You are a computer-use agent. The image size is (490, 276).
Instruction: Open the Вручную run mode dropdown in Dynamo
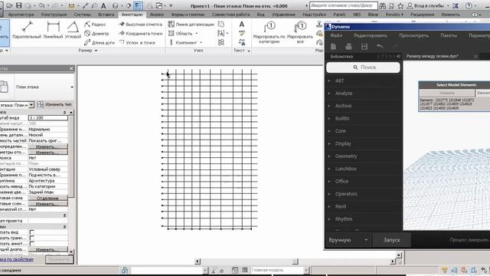[x=366, y=240]
